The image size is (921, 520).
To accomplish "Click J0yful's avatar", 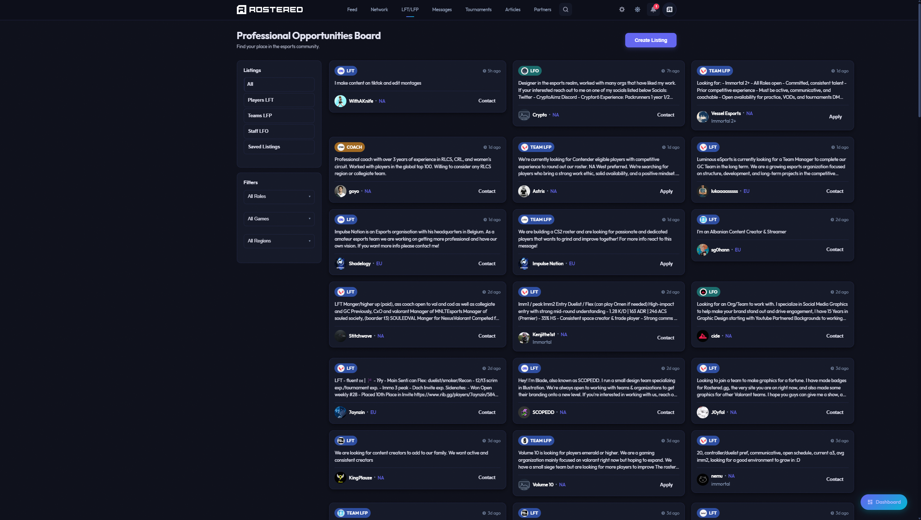I will pyautogui.click(x=703, y=412).
